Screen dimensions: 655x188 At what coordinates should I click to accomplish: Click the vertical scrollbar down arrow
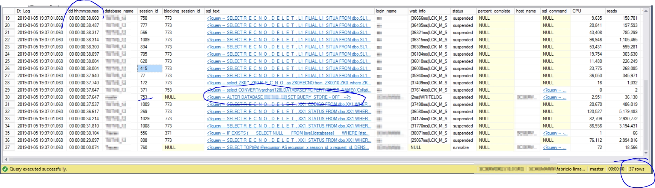coord(646,153)
